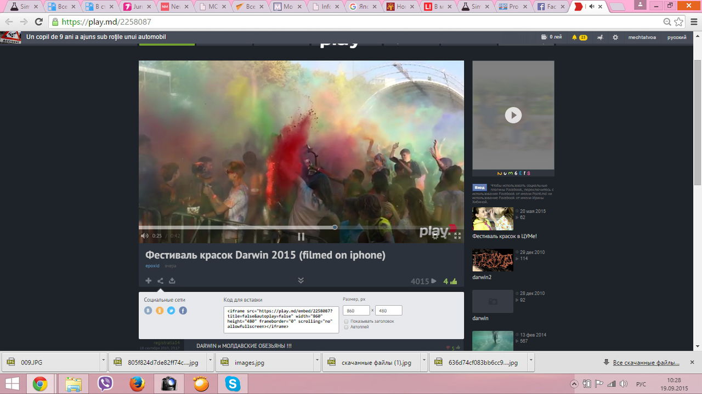Open headline about 9-year-old child accident
This screenshot has width=702, height=394.
96,37
